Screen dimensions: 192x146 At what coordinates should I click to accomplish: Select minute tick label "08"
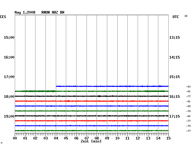pos(97,138)
